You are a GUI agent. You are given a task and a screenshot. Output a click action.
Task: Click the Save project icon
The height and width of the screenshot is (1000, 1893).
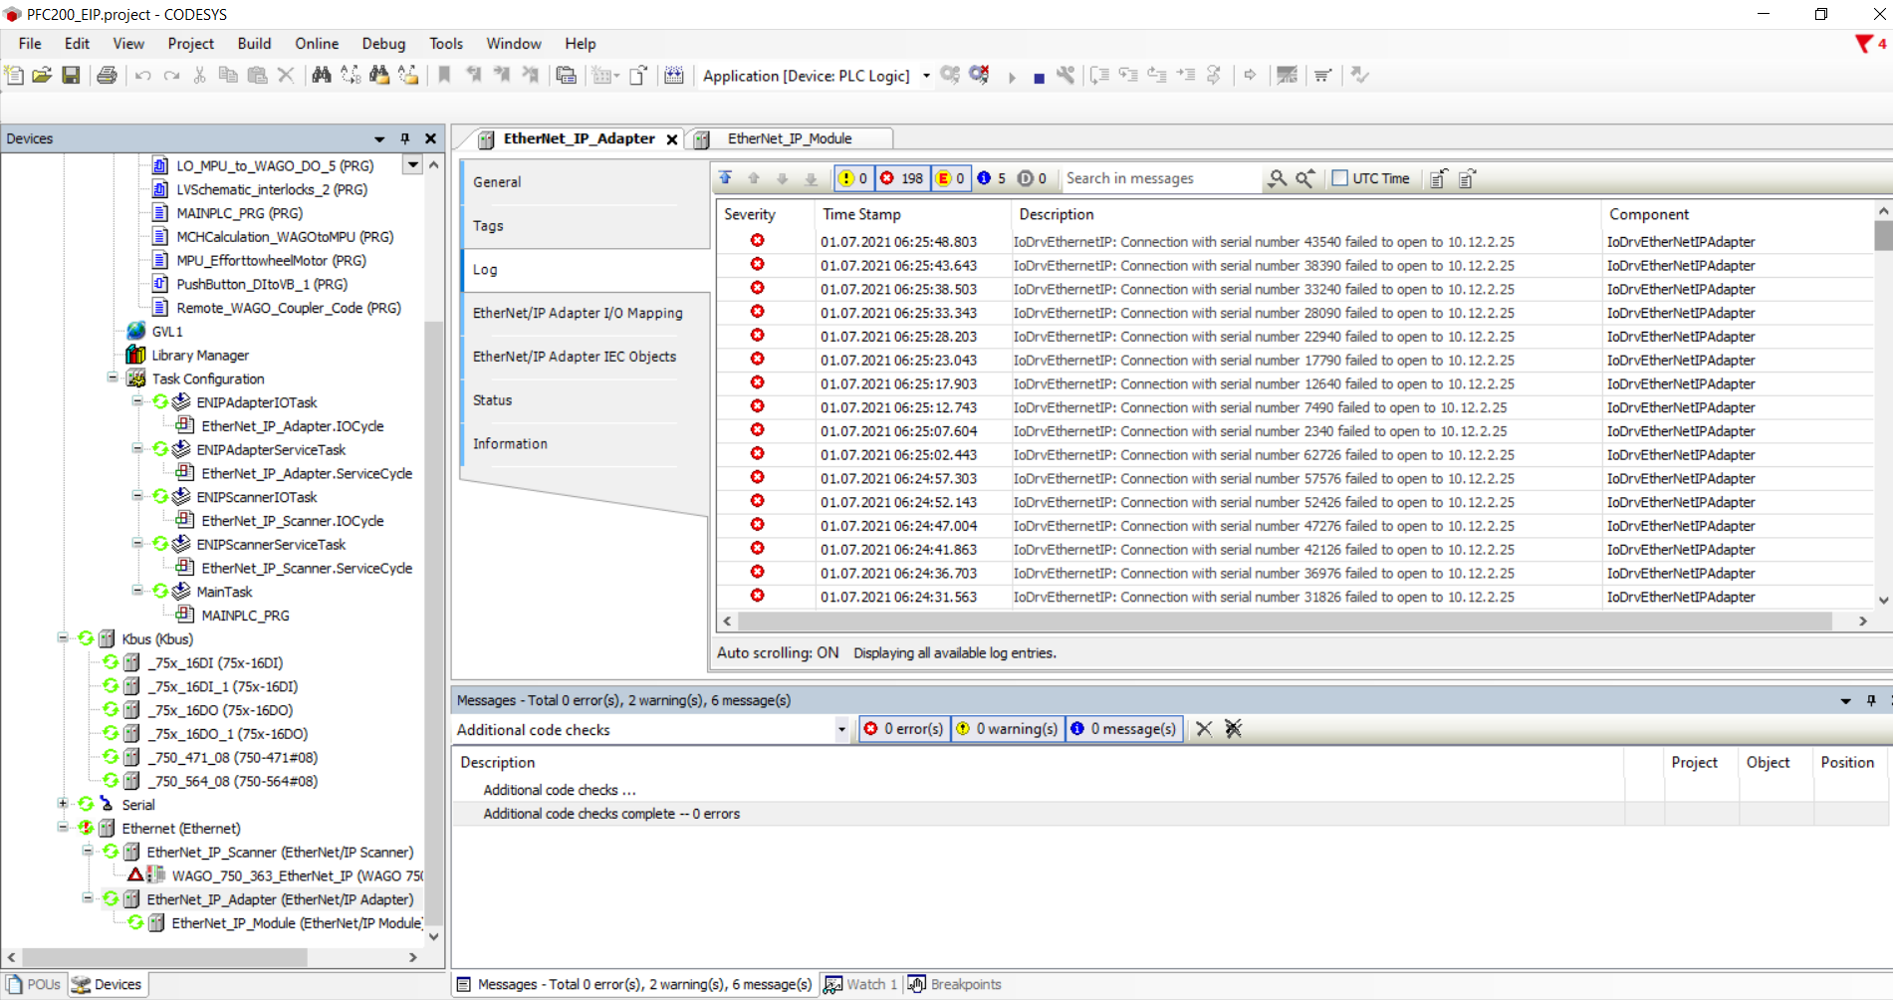[x=71, y=76]
